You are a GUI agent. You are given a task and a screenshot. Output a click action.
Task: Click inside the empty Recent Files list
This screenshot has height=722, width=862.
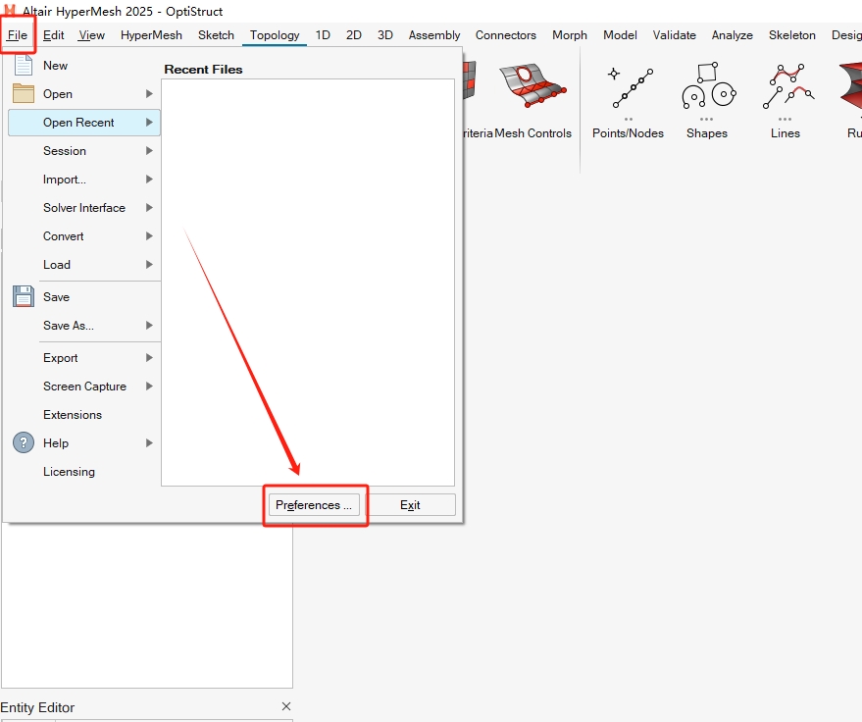(x=308, y=283)
